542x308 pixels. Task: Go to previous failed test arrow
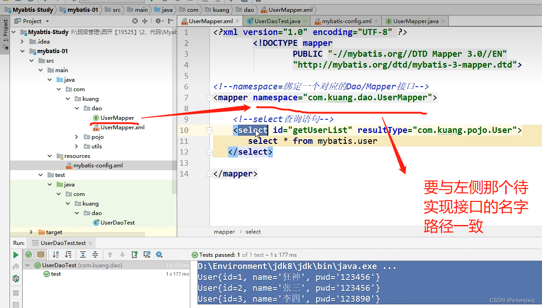110,255
